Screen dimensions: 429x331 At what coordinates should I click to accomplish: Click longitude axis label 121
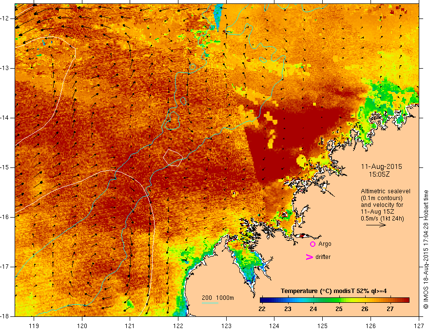pyautogui.click(x=130, y=326)
